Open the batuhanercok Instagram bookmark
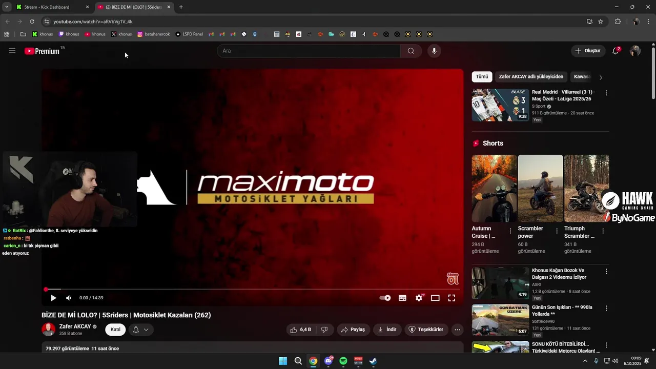The height and width of the screenshot is (369, 656). [x=153, y=34]
